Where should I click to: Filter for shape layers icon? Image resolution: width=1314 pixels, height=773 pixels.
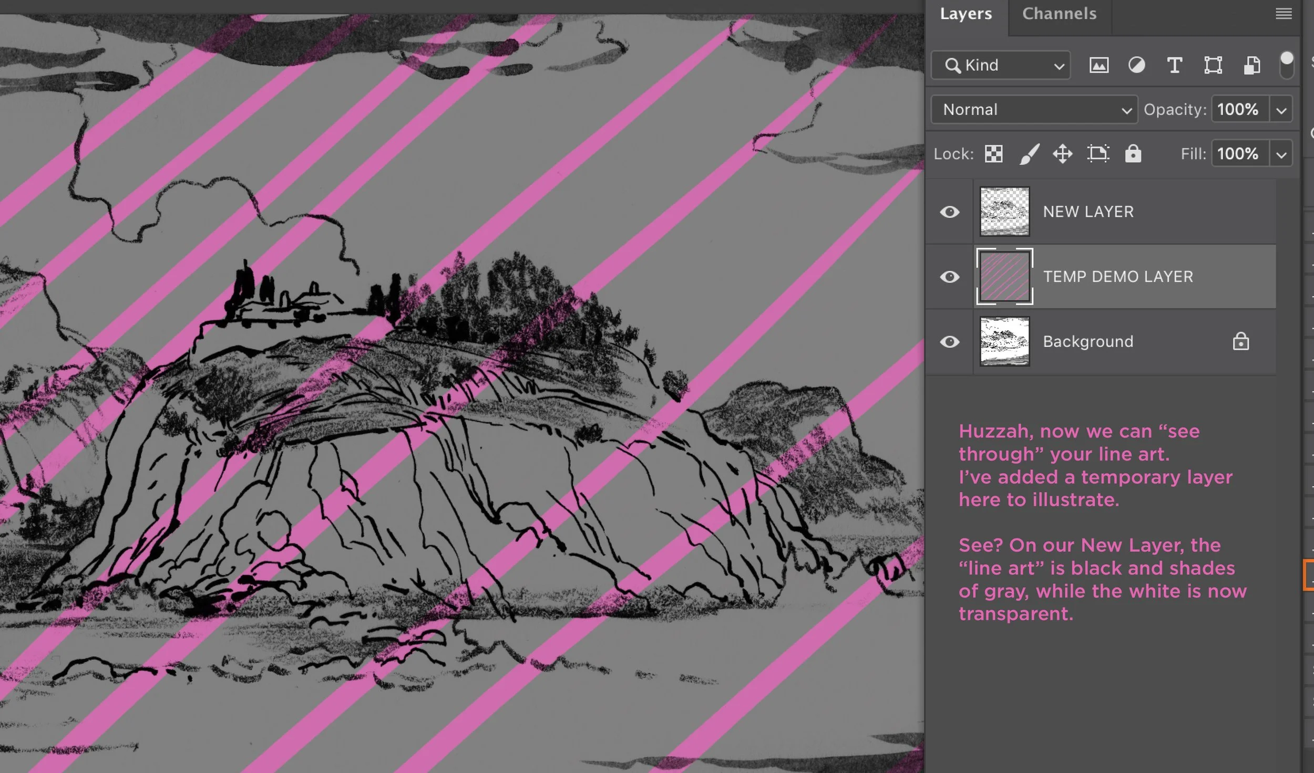click(1213, 66)
